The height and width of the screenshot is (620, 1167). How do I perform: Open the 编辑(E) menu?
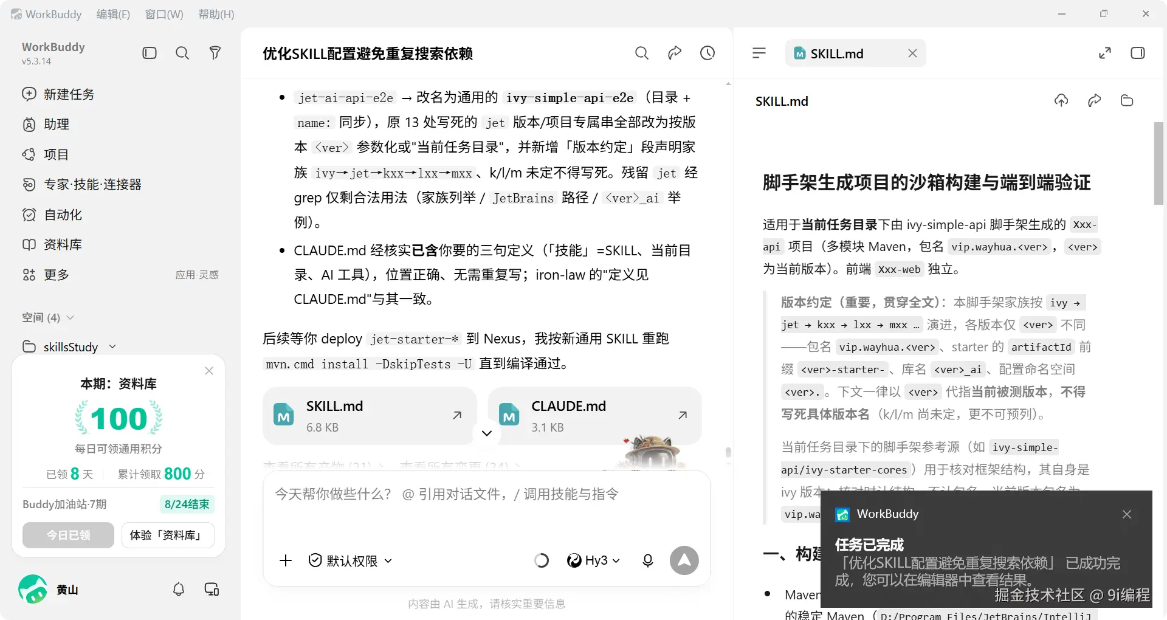pos(113,14)
